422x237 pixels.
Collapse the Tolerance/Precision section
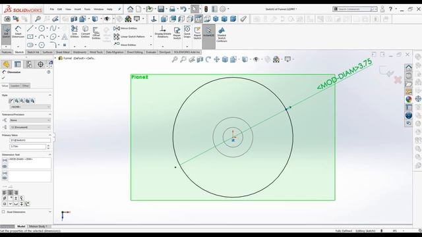(x=50, y=115)
